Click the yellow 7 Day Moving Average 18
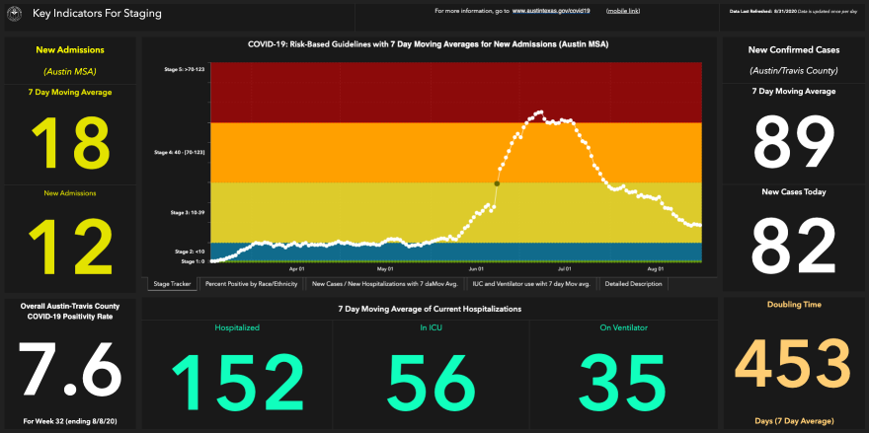The height and width of the screenshot is (433, 869). (x=70, y=143)
